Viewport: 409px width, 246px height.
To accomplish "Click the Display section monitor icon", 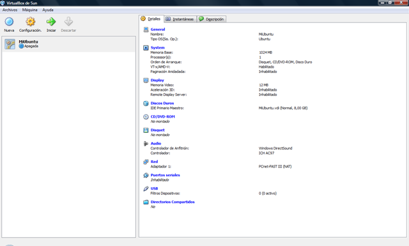I will pos(146,81).
